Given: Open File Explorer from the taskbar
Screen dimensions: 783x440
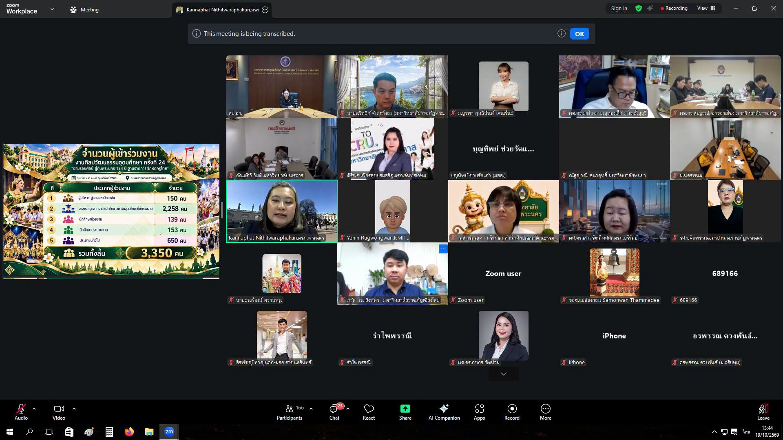Looking at the screenshot, I should click(149, 432).
